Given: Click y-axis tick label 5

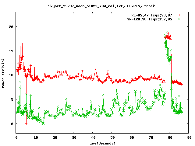Looking at the screenshot, I should pos(12,99).
